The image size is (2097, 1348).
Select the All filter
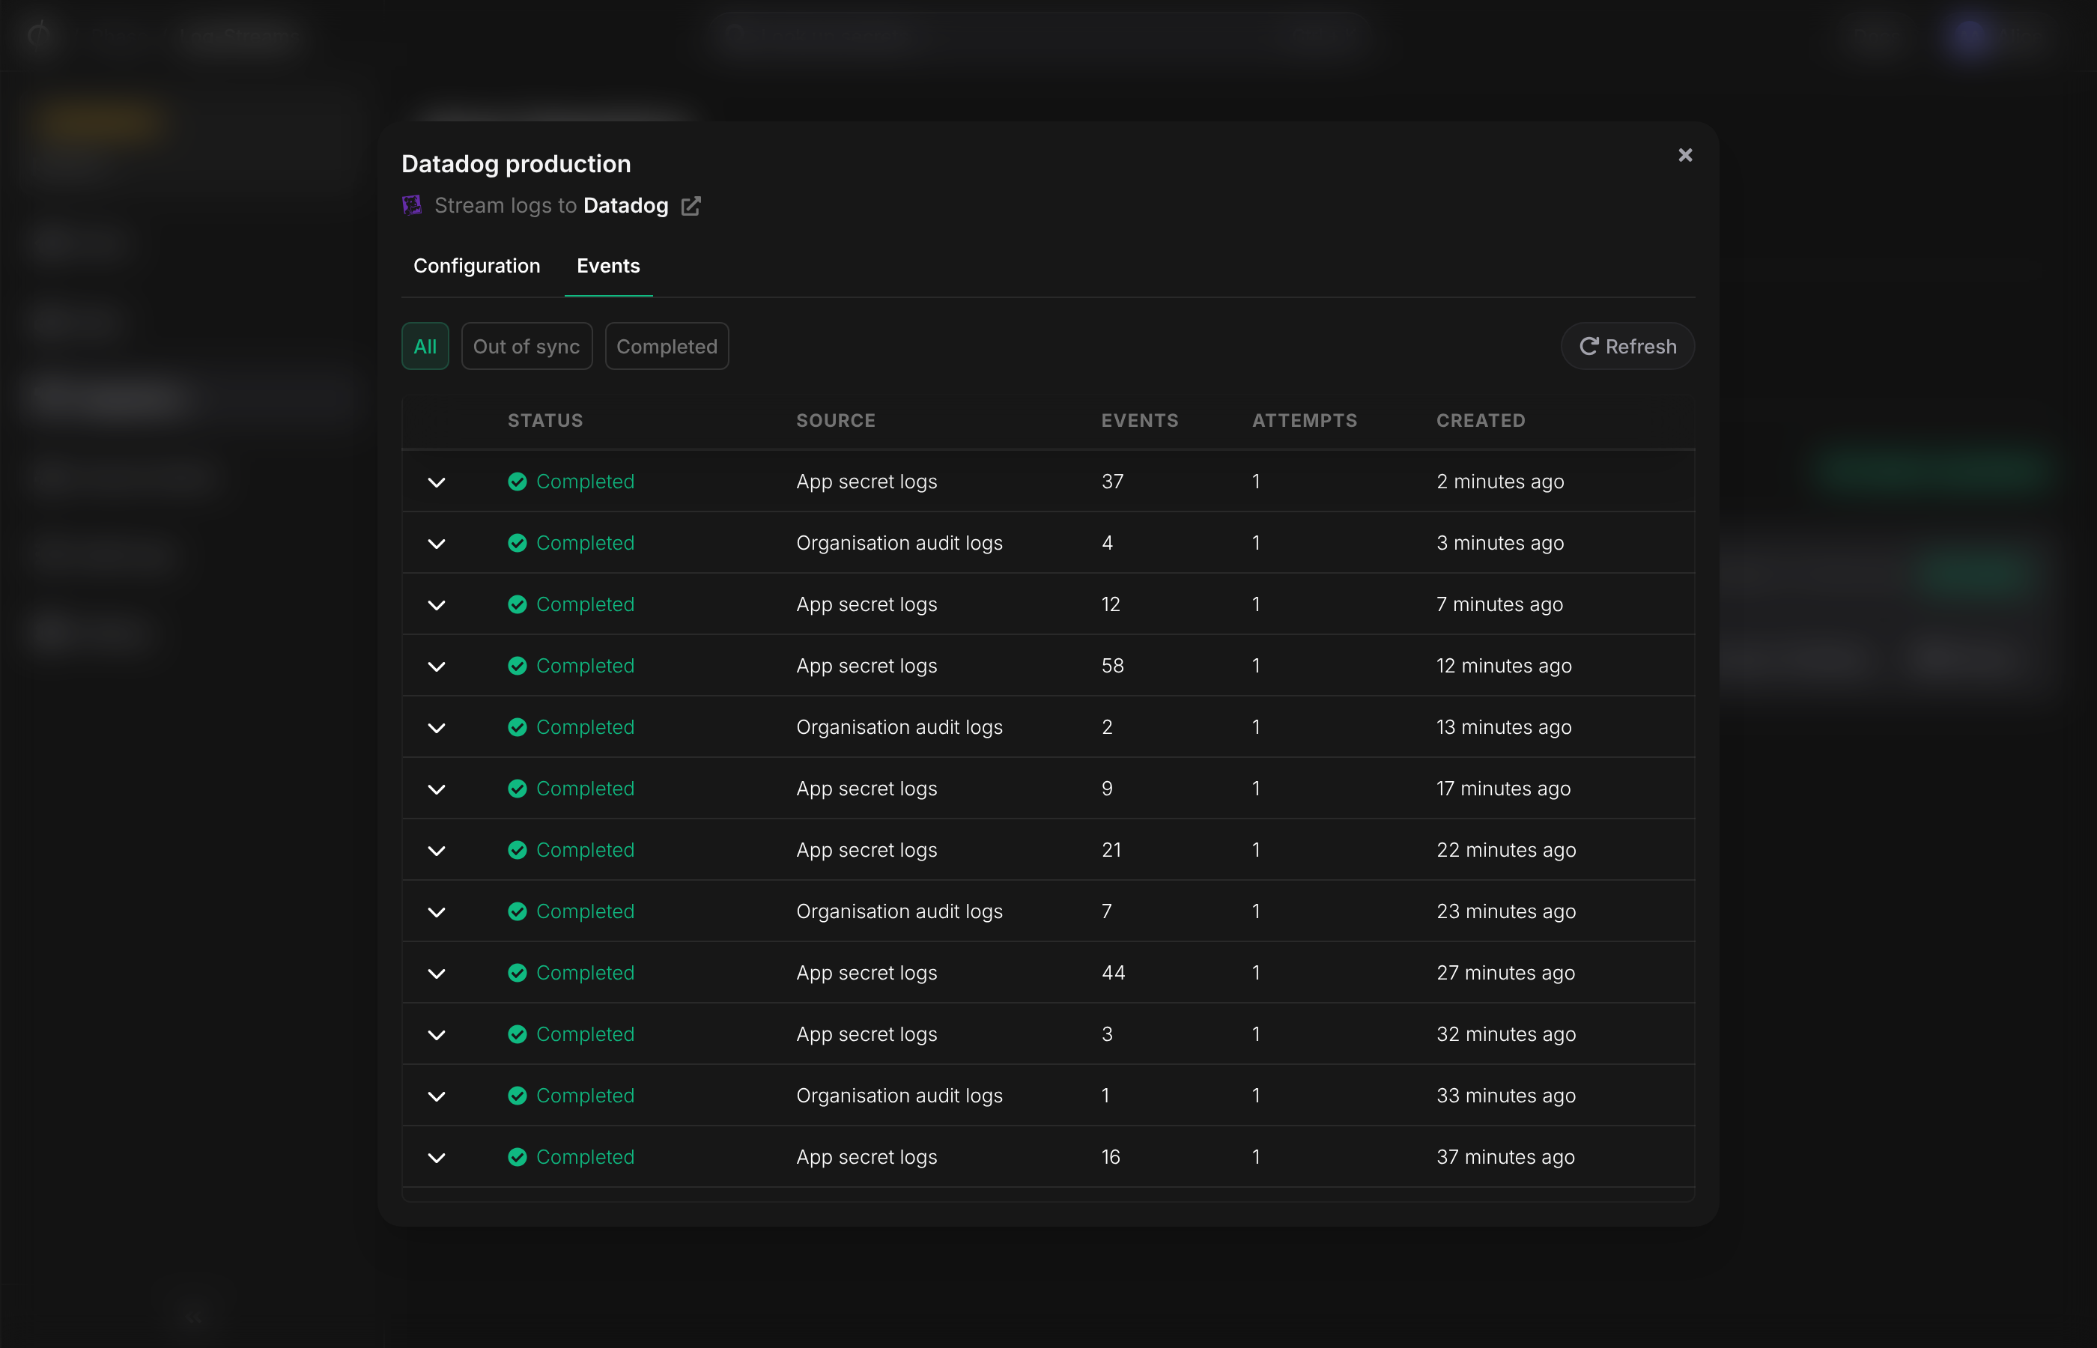[425, 347]
